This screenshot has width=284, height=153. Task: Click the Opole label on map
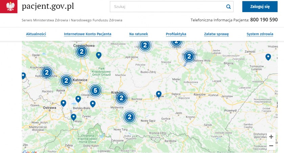(36, 55)
